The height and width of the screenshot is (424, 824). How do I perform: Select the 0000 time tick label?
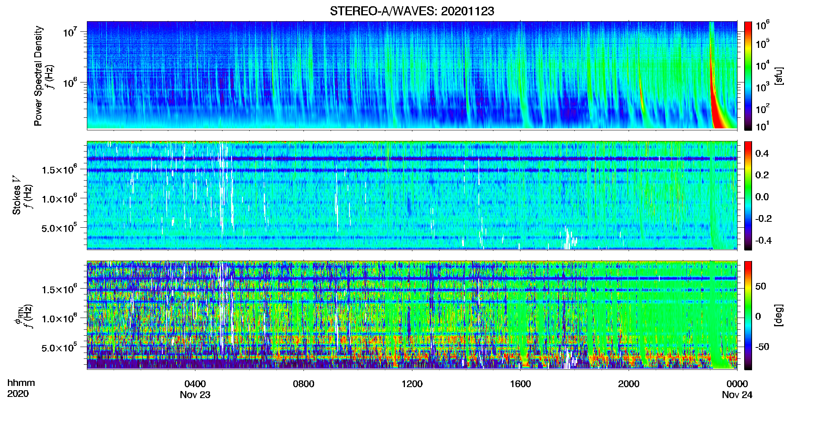[737, 384]
